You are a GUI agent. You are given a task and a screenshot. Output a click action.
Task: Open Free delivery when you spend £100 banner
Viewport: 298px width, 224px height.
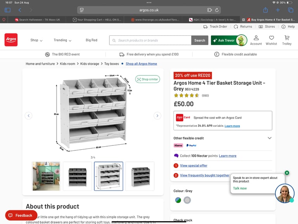coord(149,54)
